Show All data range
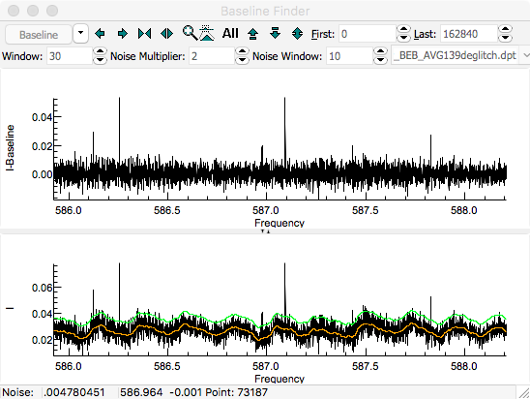Screen dimensions: 530x399 230,33
